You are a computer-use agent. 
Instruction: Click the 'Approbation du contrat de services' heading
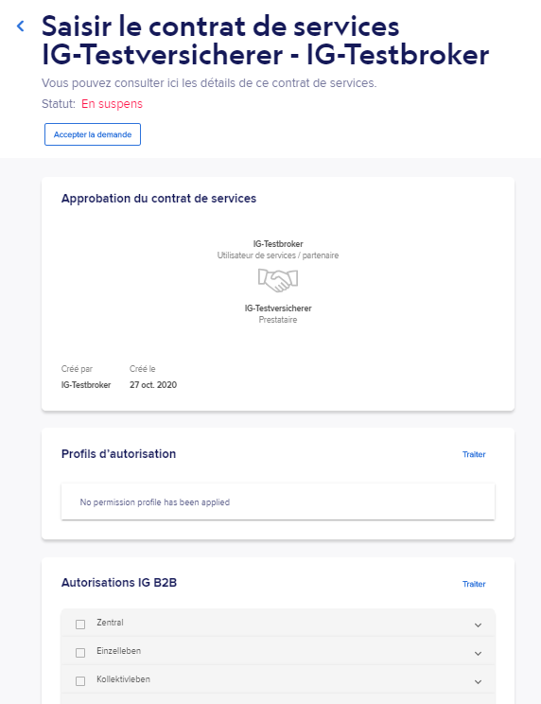coord(159,199)
